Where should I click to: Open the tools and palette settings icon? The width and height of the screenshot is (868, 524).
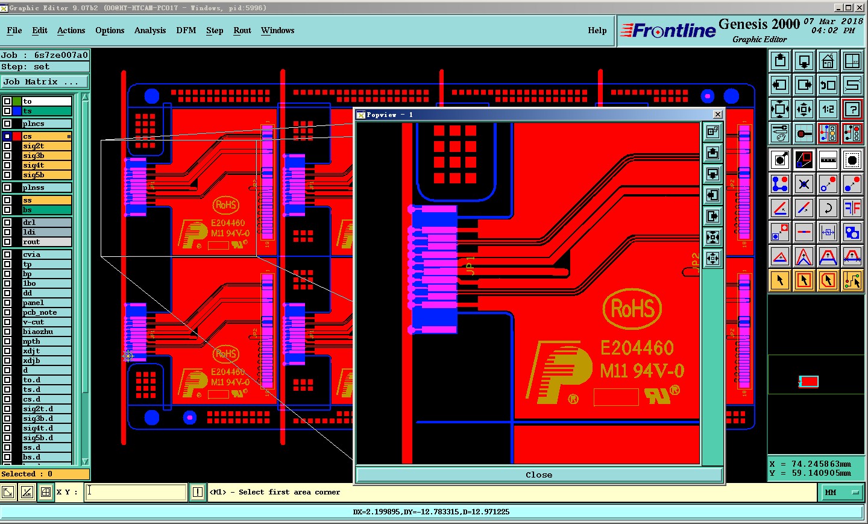click(x=781, y=133)
